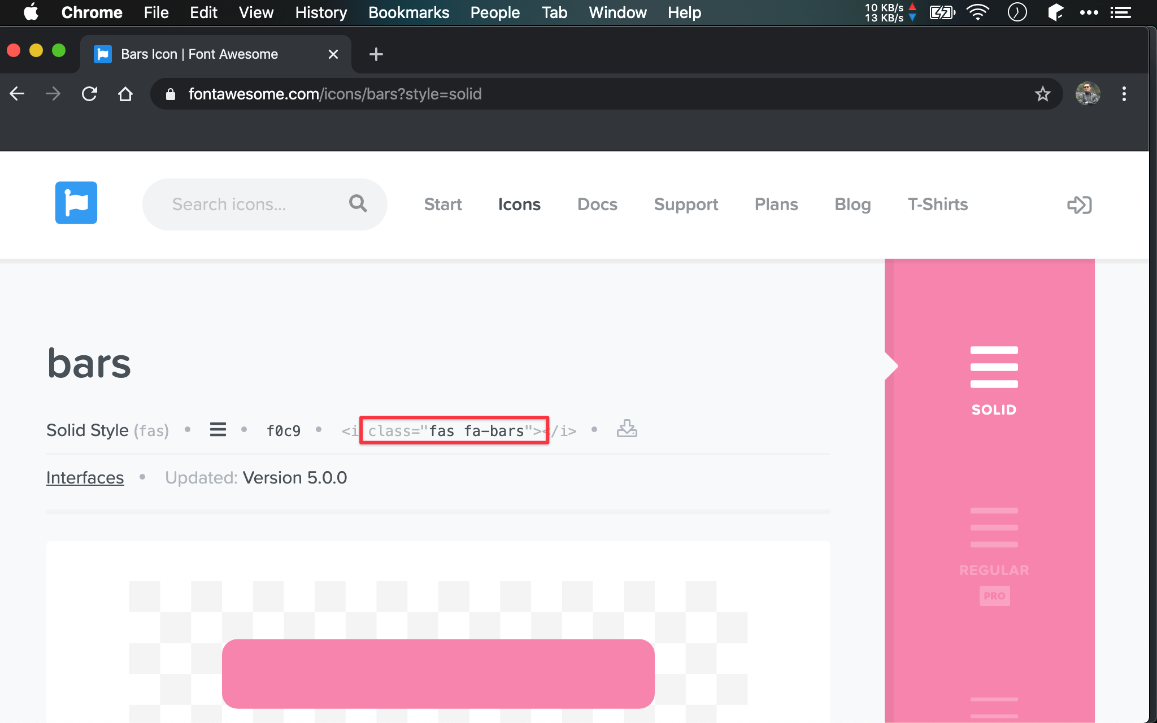
Task: Open the Icons navigation dropdown
Action: coord(519,204)
